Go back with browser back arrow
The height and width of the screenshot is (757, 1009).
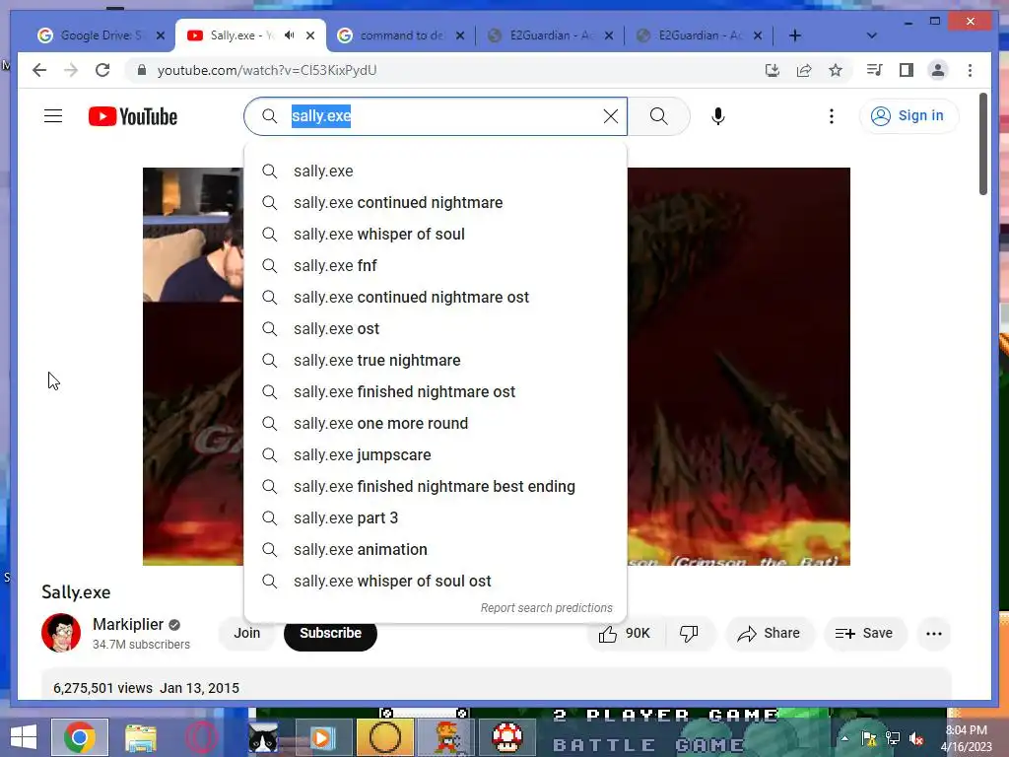(39, 70)
